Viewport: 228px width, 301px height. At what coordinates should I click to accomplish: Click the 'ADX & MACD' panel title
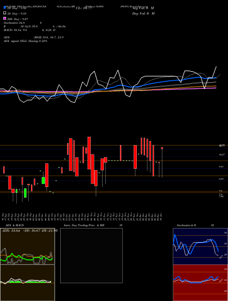coord(15,225)
